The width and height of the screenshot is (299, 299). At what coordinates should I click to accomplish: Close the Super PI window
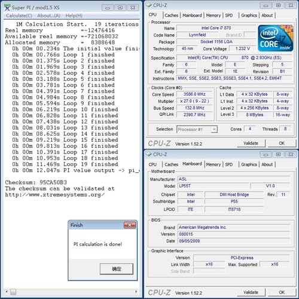point(133,8)
